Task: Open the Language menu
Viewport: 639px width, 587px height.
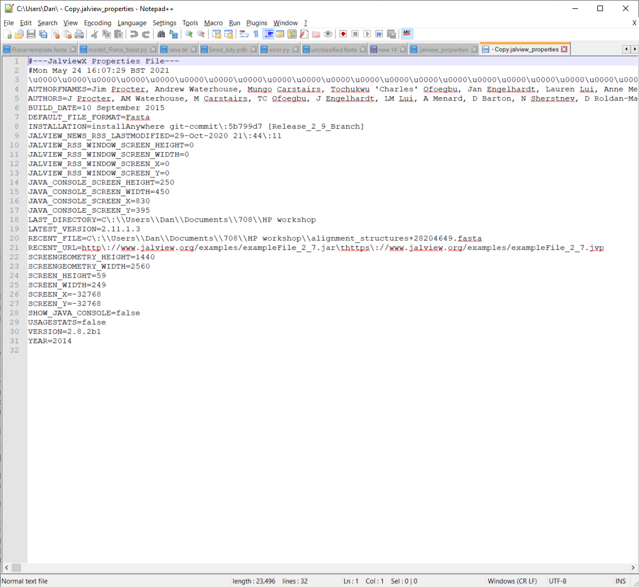Action: pyautogui.click(x=131, y=23)
